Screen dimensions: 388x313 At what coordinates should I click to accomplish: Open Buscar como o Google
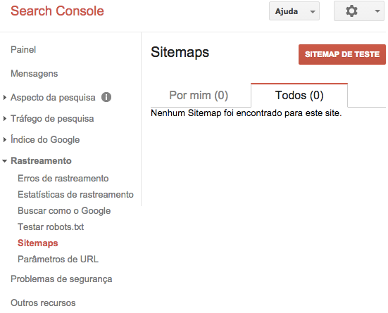(x=64, y=211)
